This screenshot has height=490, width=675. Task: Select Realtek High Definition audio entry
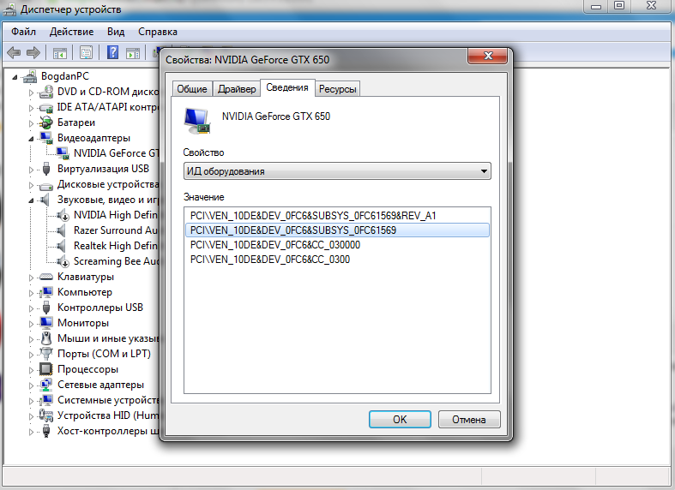(116, 246)
